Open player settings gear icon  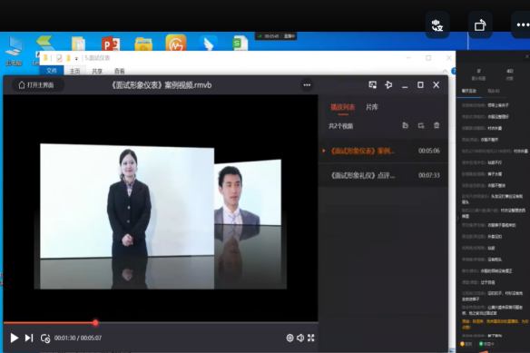pos(290,338)
